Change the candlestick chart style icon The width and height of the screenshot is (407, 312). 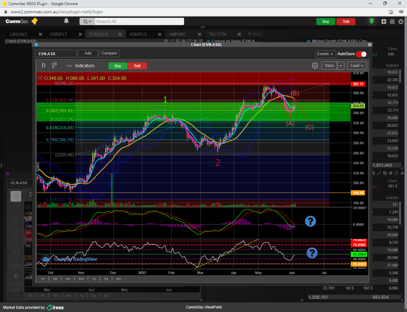pyautogui.click(x=54, y=65)
